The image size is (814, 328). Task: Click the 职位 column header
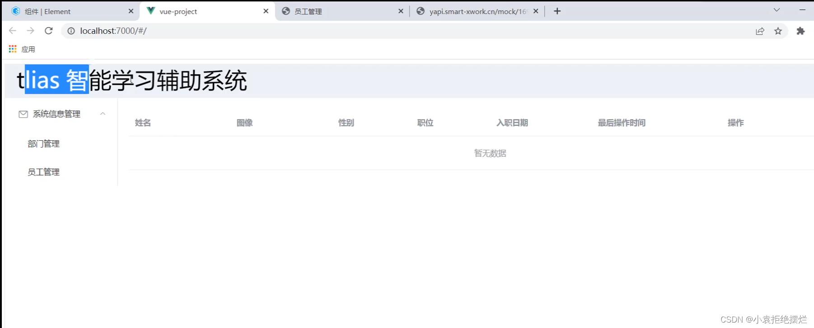[425, 123]
